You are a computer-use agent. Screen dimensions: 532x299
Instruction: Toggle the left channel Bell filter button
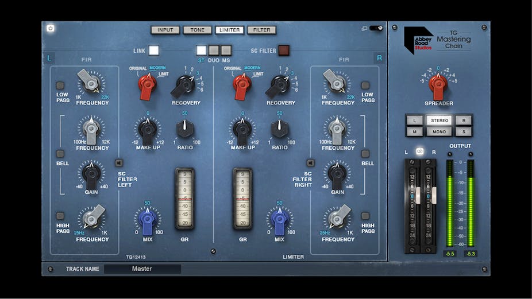(x=60, y=154)
